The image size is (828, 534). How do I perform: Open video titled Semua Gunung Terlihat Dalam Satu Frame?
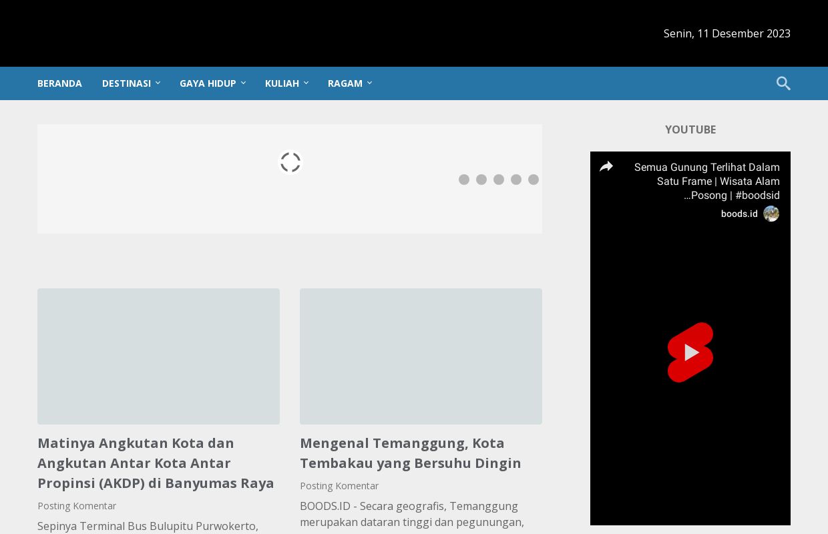706,181
